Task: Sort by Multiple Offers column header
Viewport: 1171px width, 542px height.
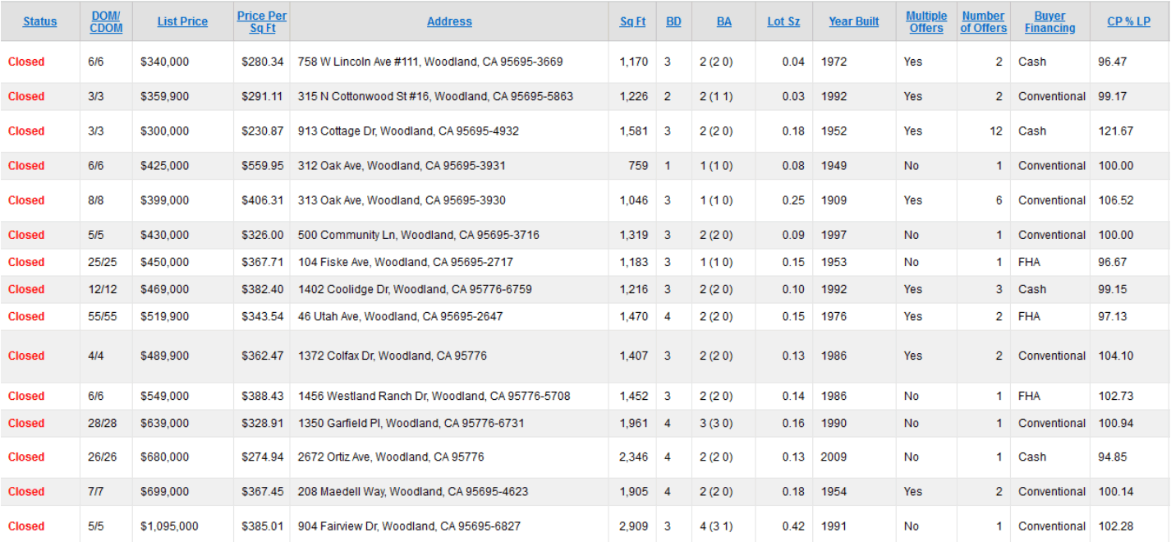Action: [x=926, y=21]
